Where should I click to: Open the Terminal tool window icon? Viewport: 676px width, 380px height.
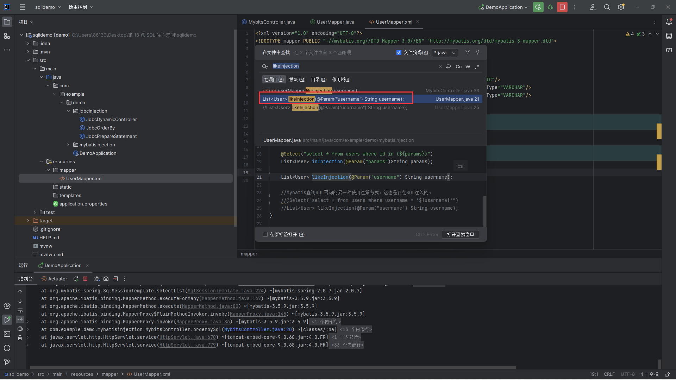pyautogui.click(x=7, y=334)
